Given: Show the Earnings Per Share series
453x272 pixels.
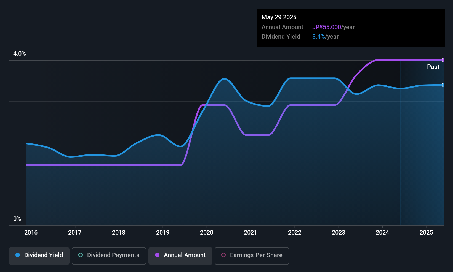Looking at the screenshot, I should point(252,256).
